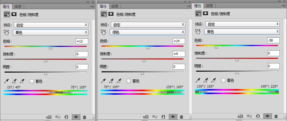287x121 pixels.
Task: Clip to layer icon in Cyan panel
Action: [240, 116]
